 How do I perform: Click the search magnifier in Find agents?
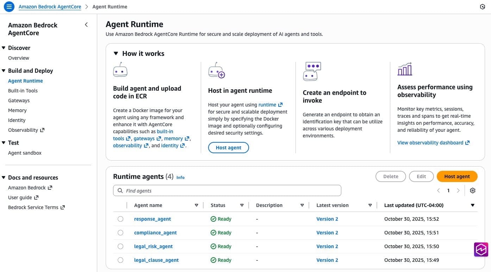pyautogui.click(x=120, y=190)
